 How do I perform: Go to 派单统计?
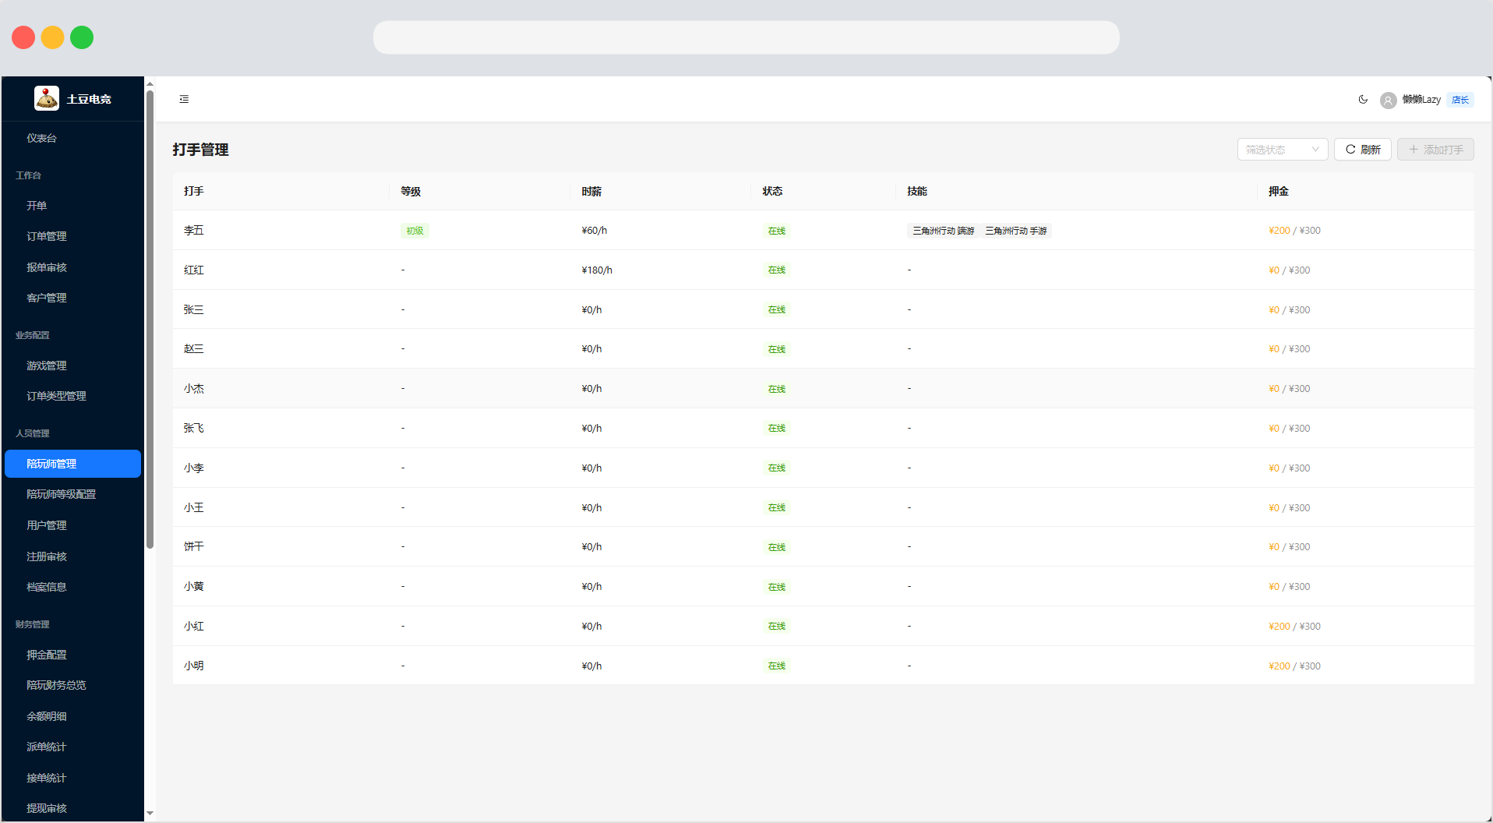click(72, 747)
